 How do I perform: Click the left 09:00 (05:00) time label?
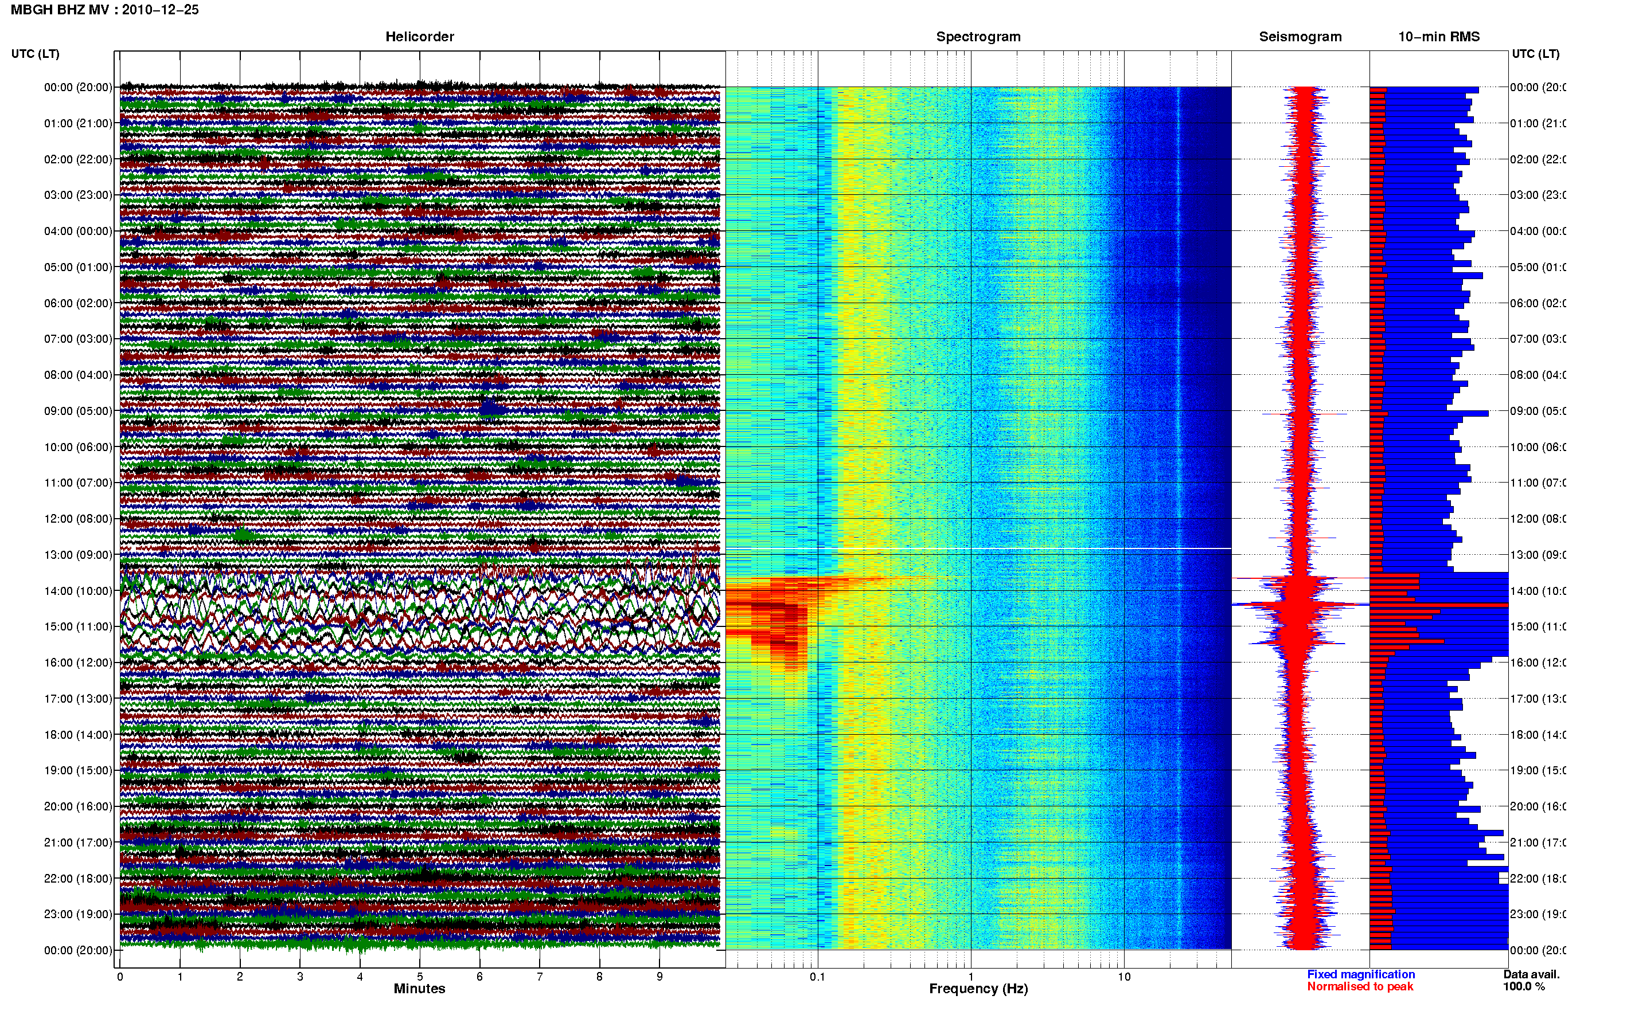[78, 410]
